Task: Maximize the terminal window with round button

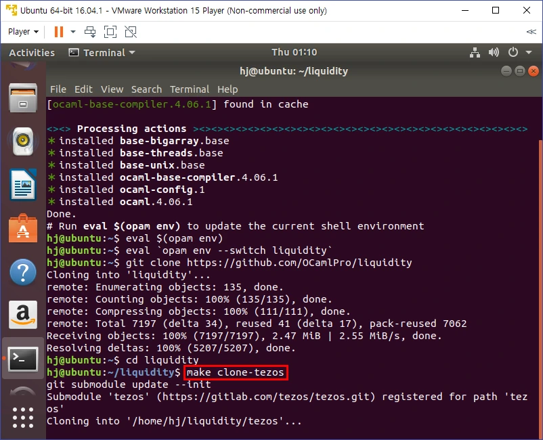Action: pos(520,71)
